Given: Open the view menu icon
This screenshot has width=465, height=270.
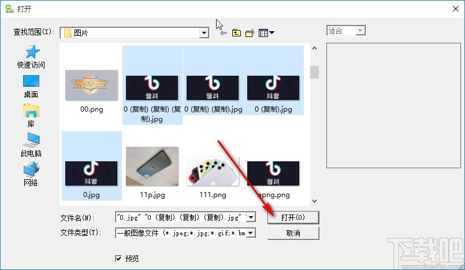Looking at the screenshot, I should pyautogui.click(x=266, y=32).
